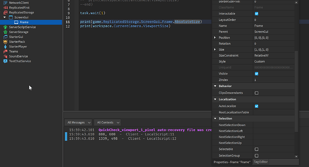Click the SoundService icon
Viewport: 309px width, 167px height.
5,56
